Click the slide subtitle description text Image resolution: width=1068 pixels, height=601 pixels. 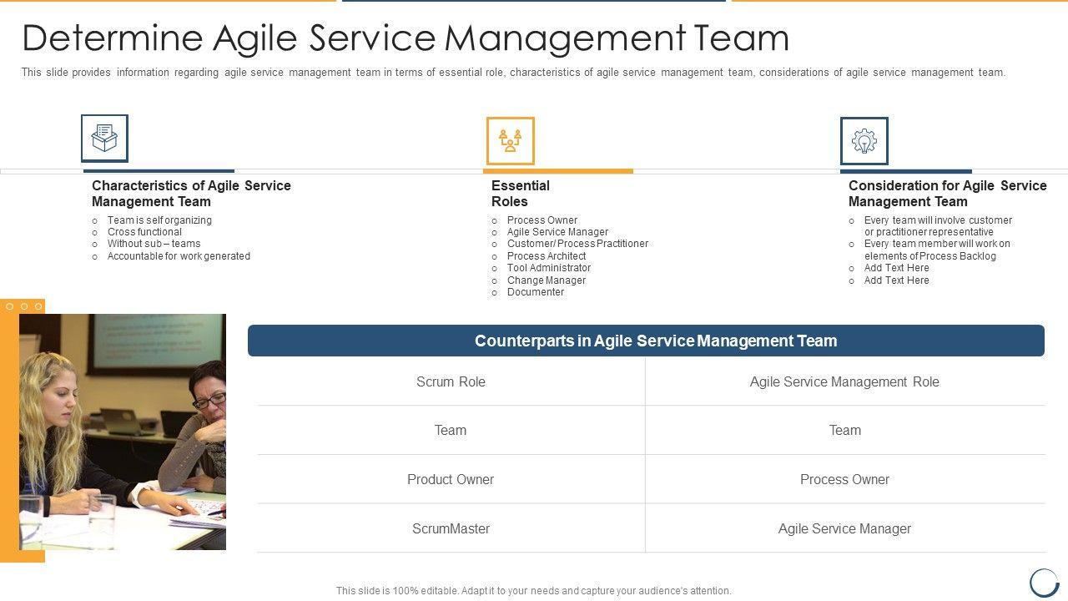(513, 73)
